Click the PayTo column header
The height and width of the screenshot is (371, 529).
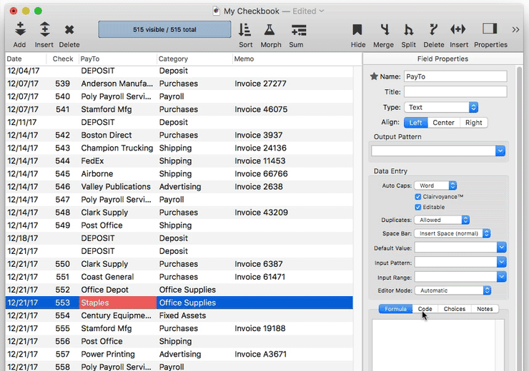coord(118,59)
